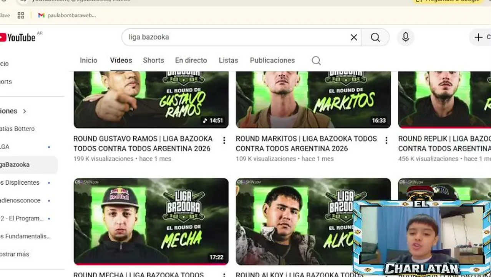Image resolution: width=491 pixels, height=277 pixels.
Task: Open options menu for Markitos video
Action: click(386, 140)
